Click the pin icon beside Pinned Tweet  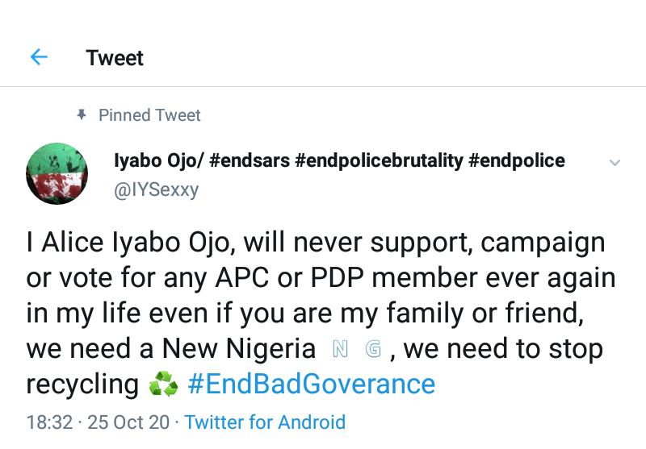(81, 115)
